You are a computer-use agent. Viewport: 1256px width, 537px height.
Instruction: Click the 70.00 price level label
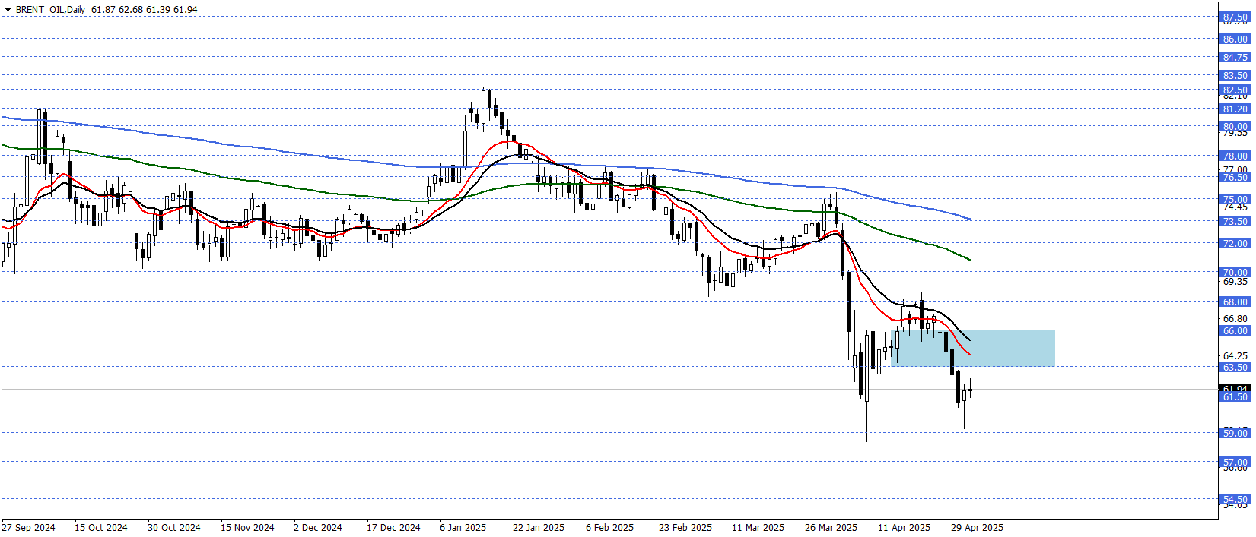[x=1235, y=272]
